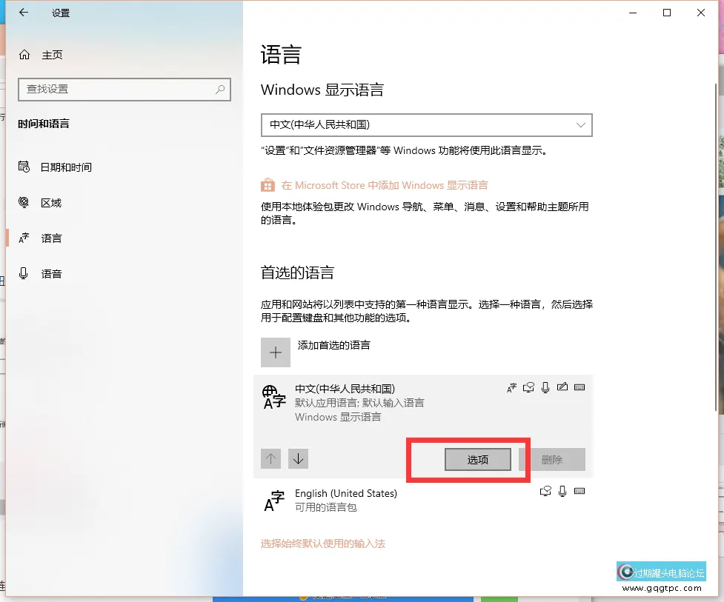Click the handwriting pen icon for Chinese language

[x=562, y=387]
